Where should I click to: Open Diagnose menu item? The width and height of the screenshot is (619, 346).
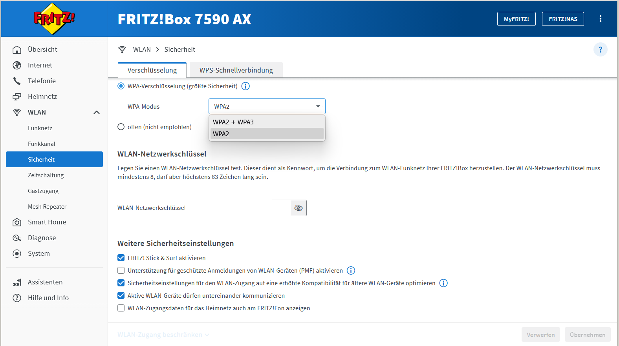[x=54, y=238]
